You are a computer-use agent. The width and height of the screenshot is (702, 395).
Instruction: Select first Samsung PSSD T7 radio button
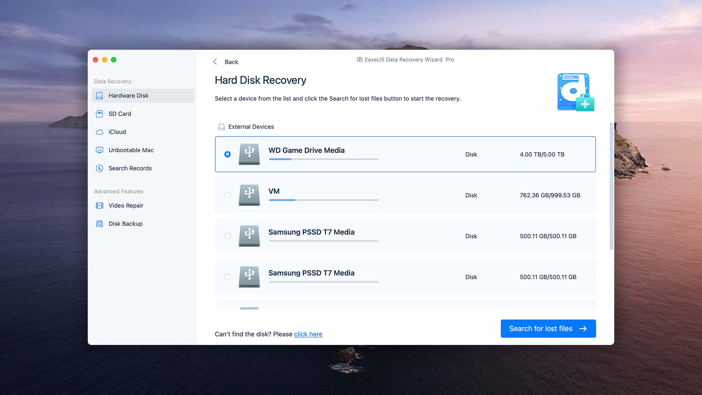point(227,236)
